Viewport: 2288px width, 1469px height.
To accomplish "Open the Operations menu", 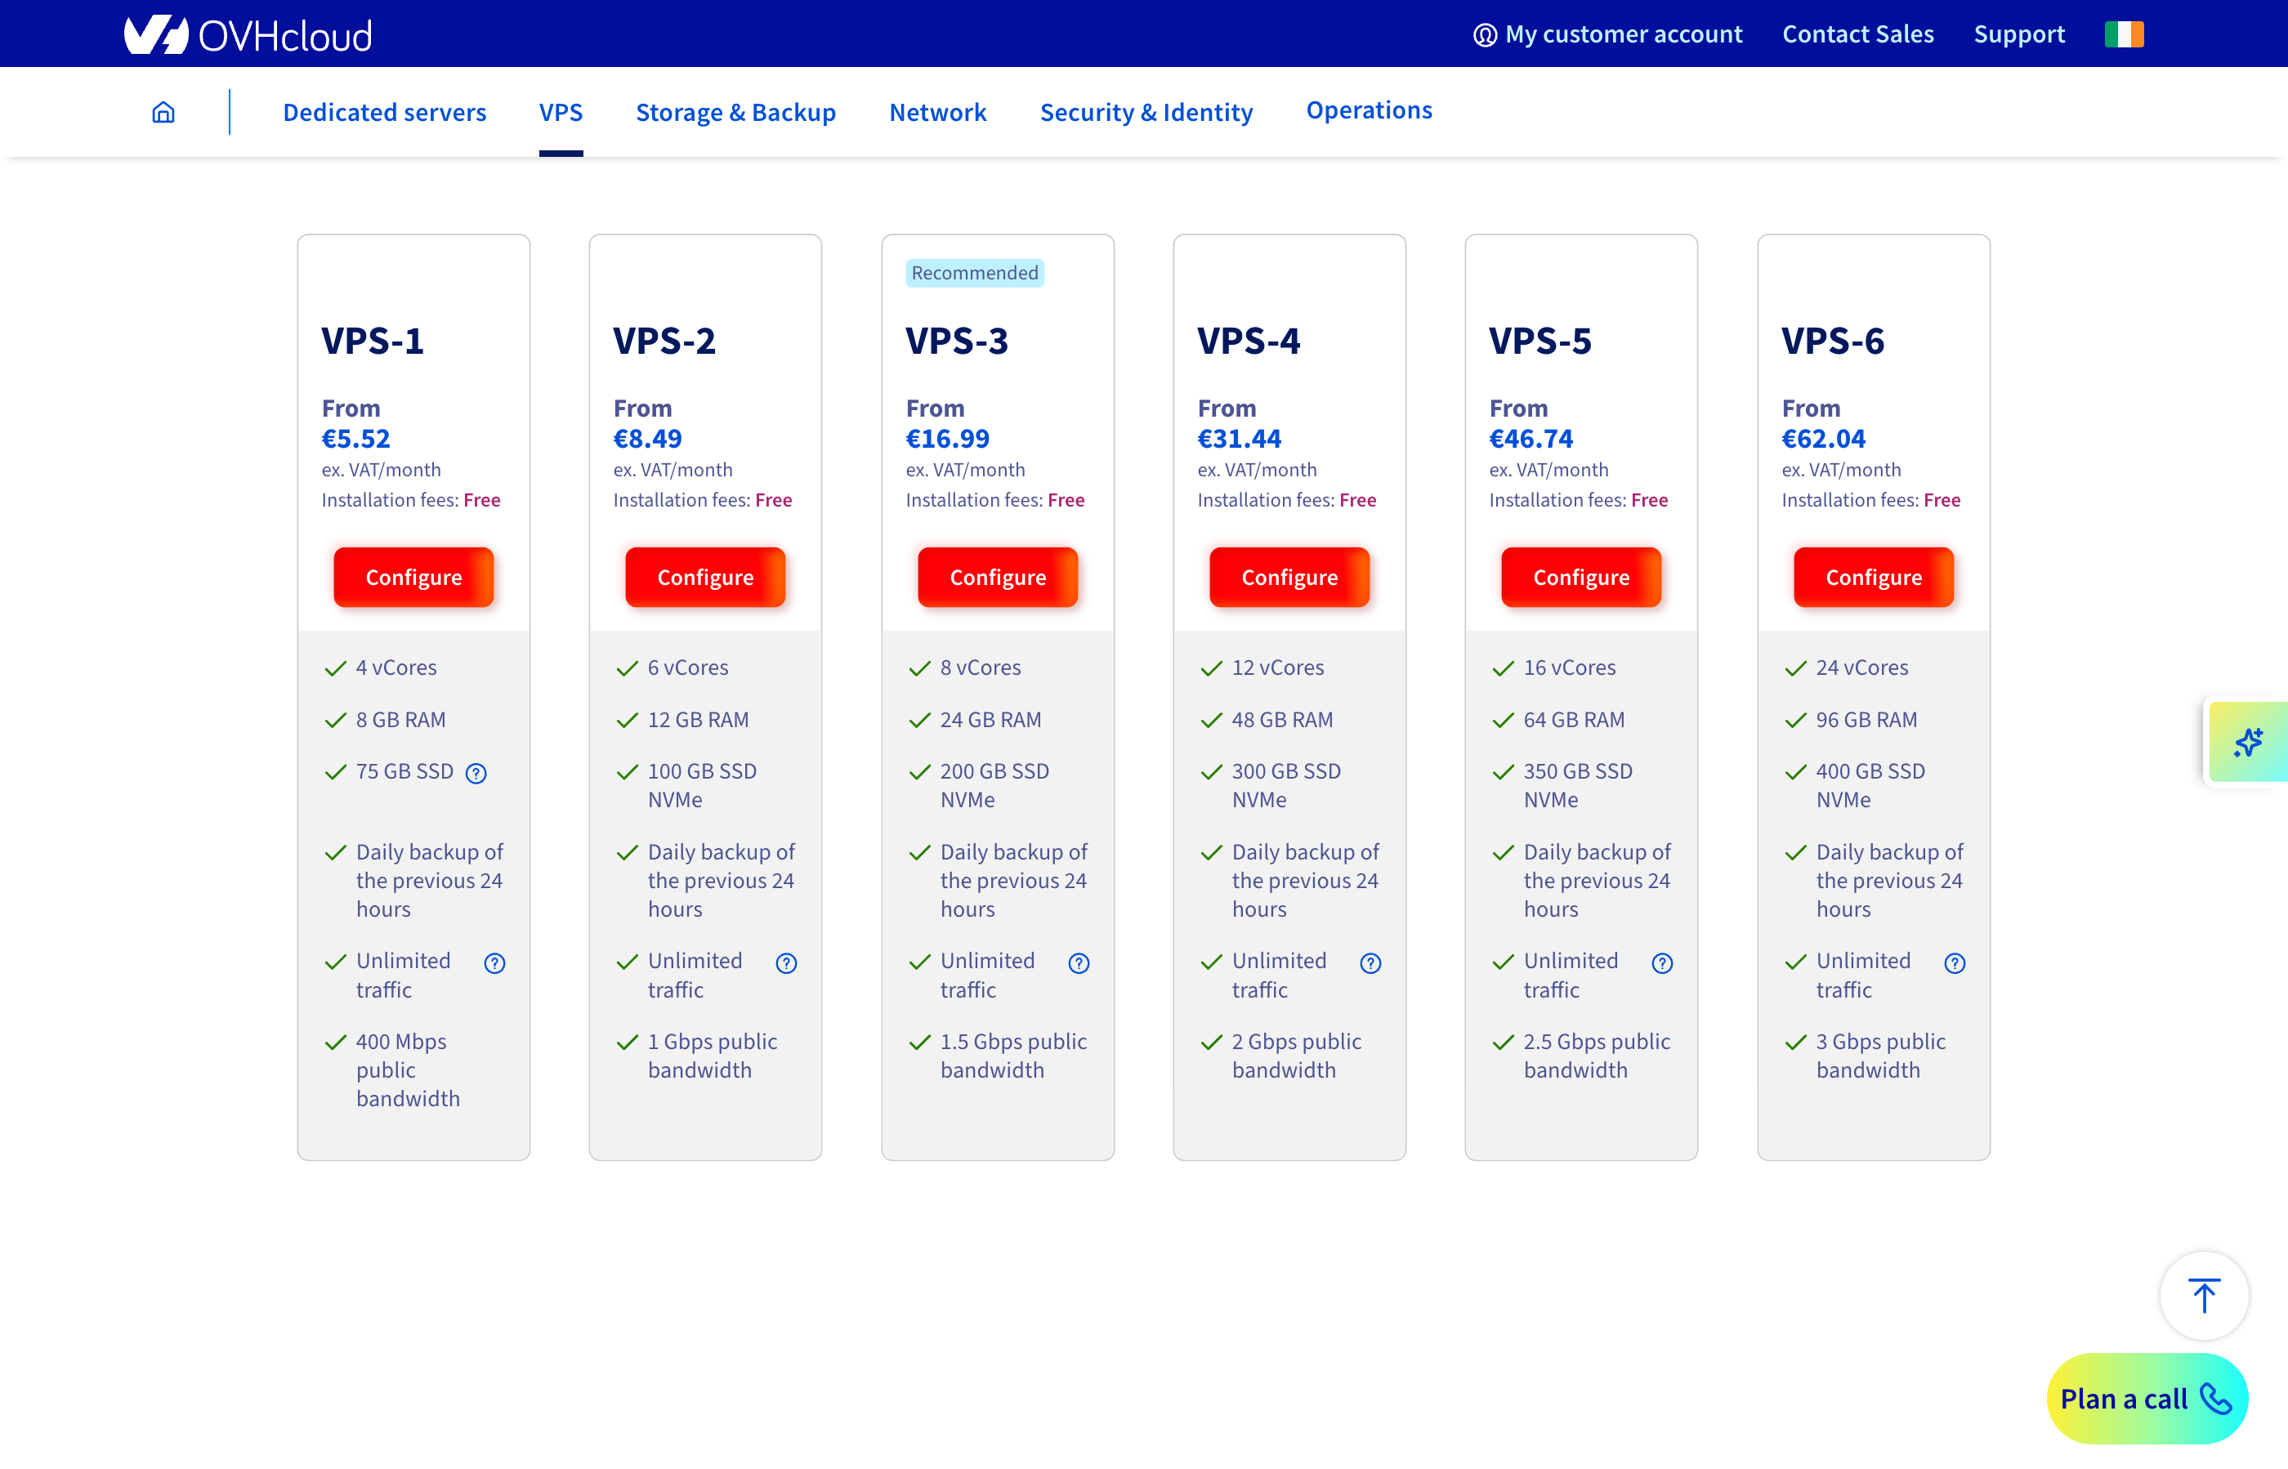I will click(x=1370, y=110).
